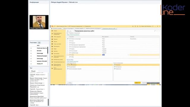Go forward with the form's right arrow button

click(x=70, y=31)
